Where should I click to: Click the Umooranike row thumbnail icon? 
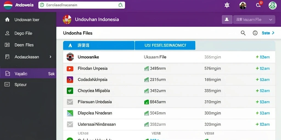click(x=70, y=57)
